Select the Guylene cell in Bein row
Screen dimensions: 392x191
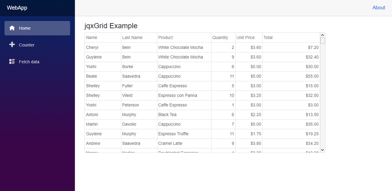click(x=103, y=57)
